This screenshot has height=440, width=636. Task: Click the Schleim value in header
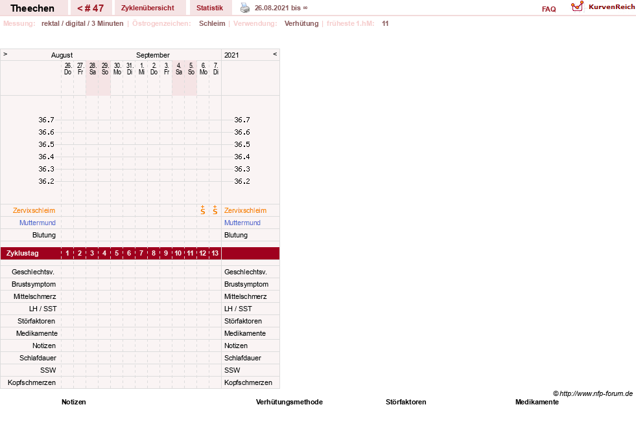point(212,23)
